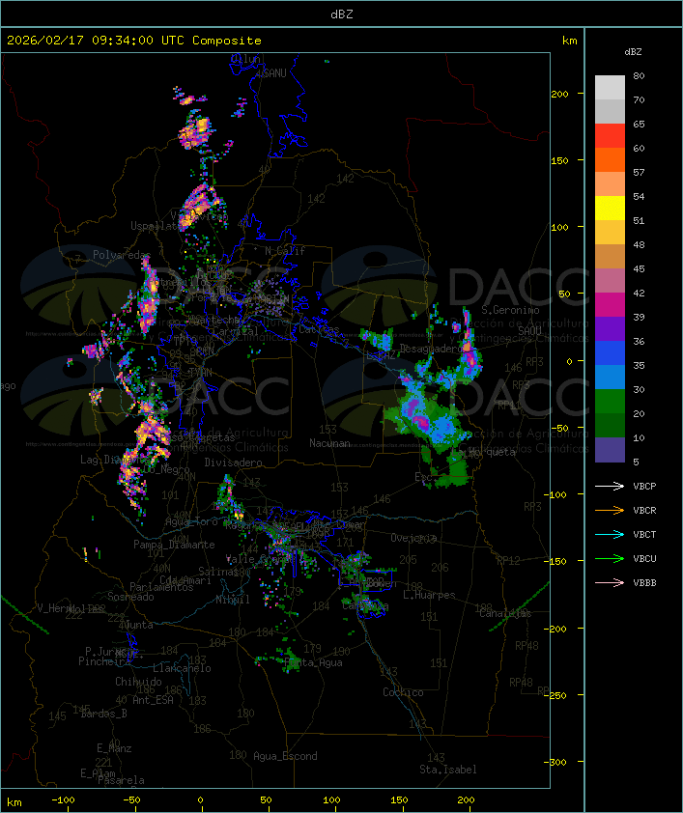Click the 39 value on the color scale
The width and height of the screenshot is (683, 813).
click(639, 317)
